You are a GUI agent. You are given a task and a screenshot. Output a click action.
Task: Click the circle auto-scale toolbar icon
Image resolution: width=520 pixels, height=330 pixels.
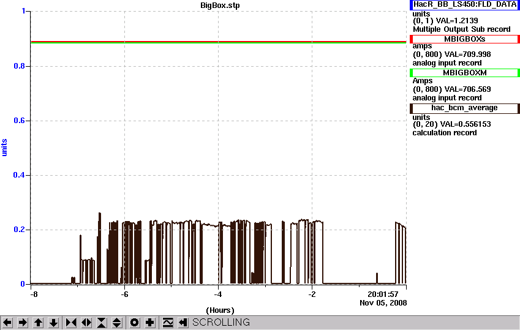tap(134, 323)
